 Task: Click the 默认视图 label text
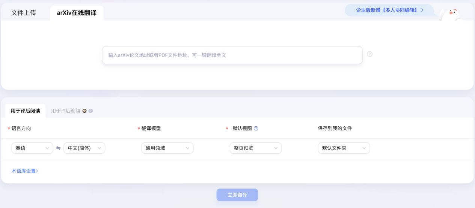coord(242,128)
